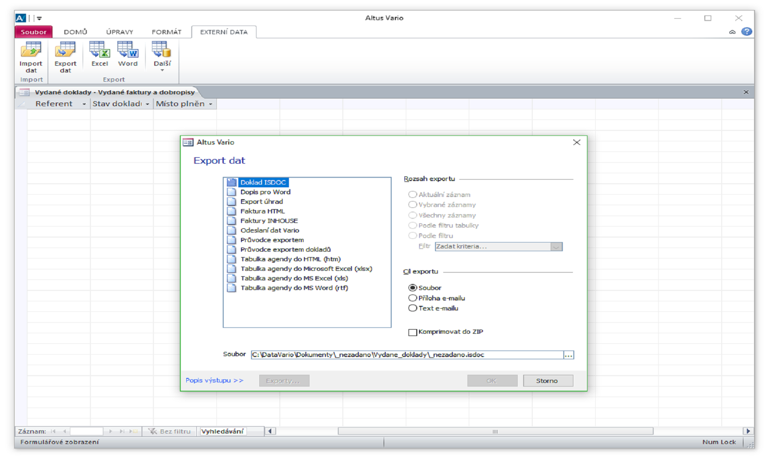Open the Help question mark icon
The width and height of the screenshot is (771, 465).
click(747, 31)
